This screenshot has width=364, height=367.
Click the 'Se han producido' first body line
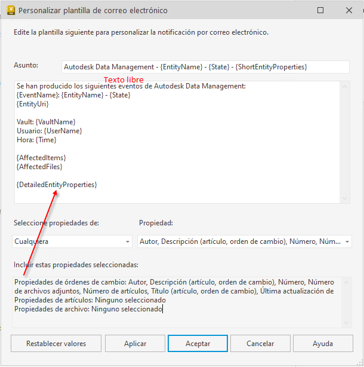pos(131,86)
